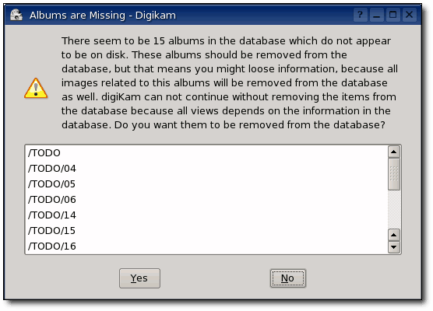433x311 pixels.
Task: Click the yellow warning triangle icon
Action: coord(36,88)
